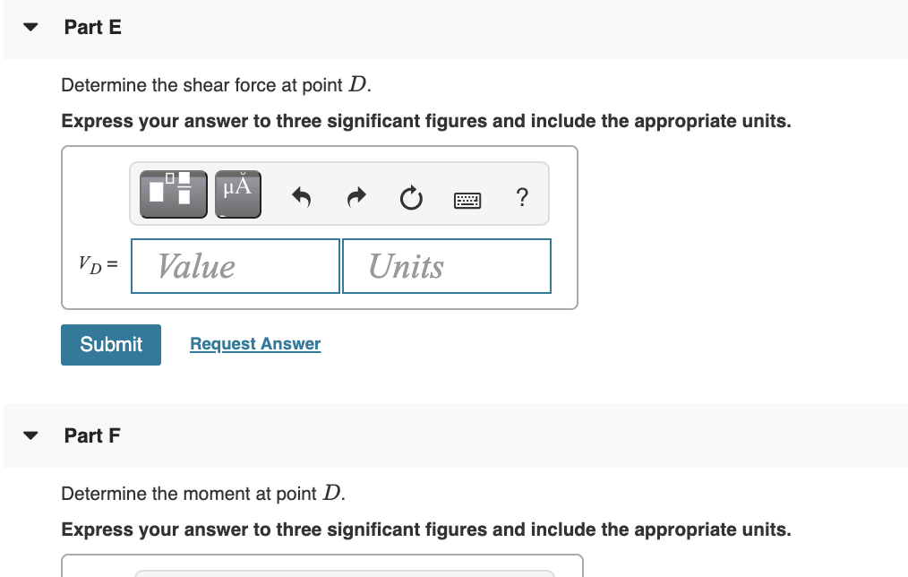Open the on-screen math keyboard

pos(467,199)
